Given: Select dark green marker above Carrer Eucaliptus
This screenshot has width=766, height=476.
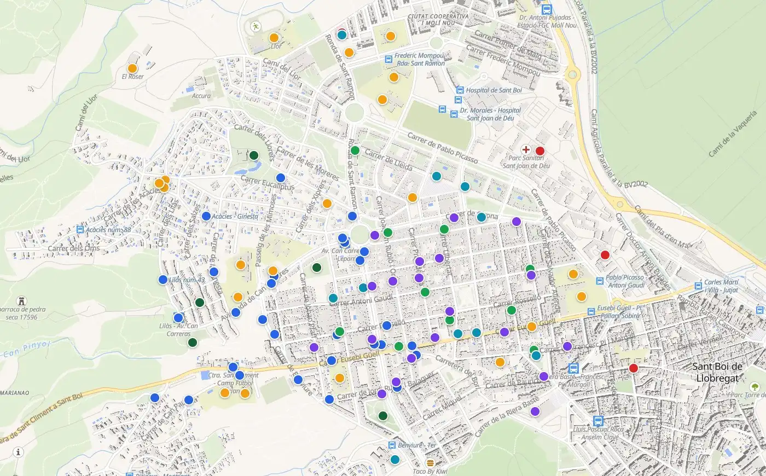Looking at the screenshot, I should click(x=254, y=155).
